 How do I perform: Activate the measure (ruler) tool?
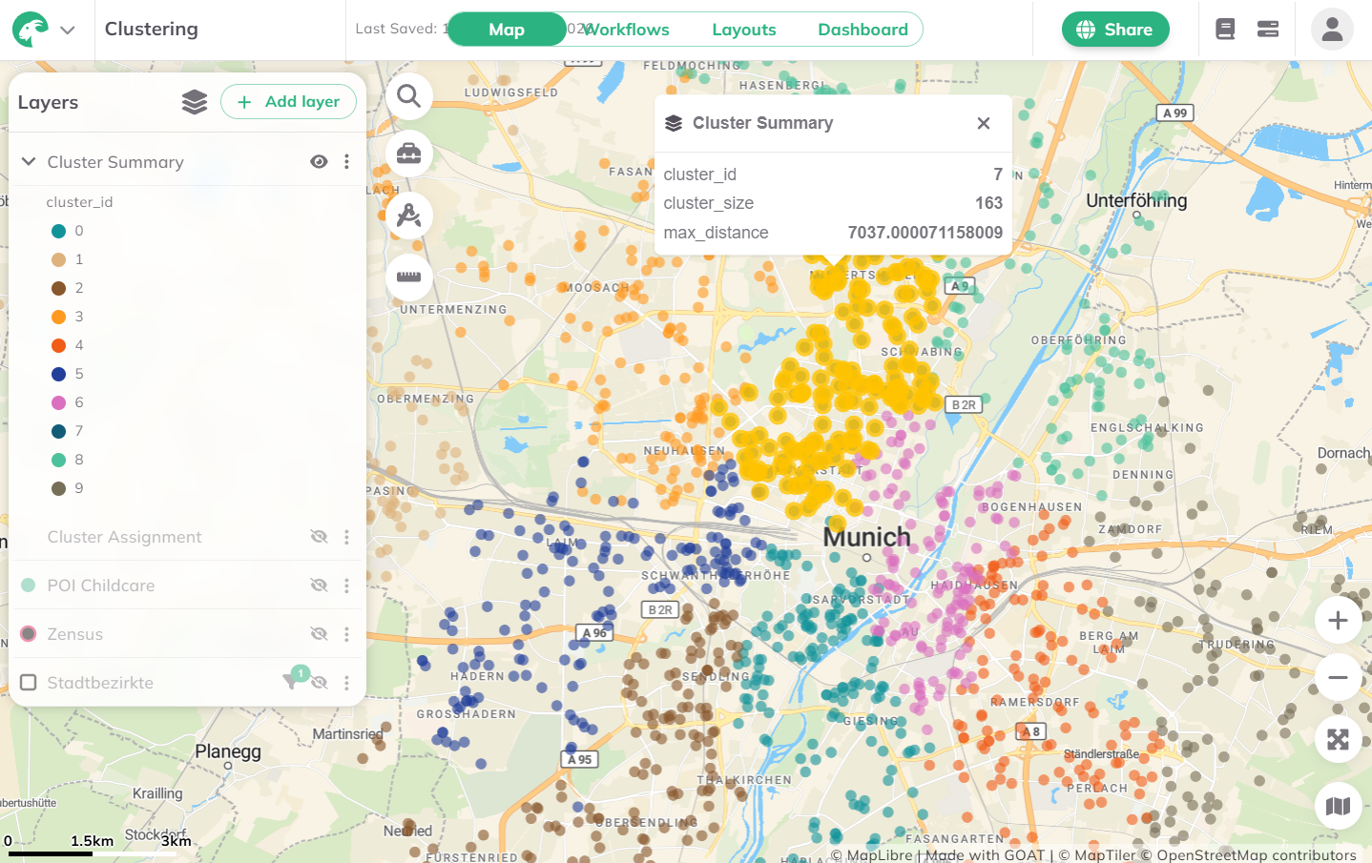[x=409, y=276]
